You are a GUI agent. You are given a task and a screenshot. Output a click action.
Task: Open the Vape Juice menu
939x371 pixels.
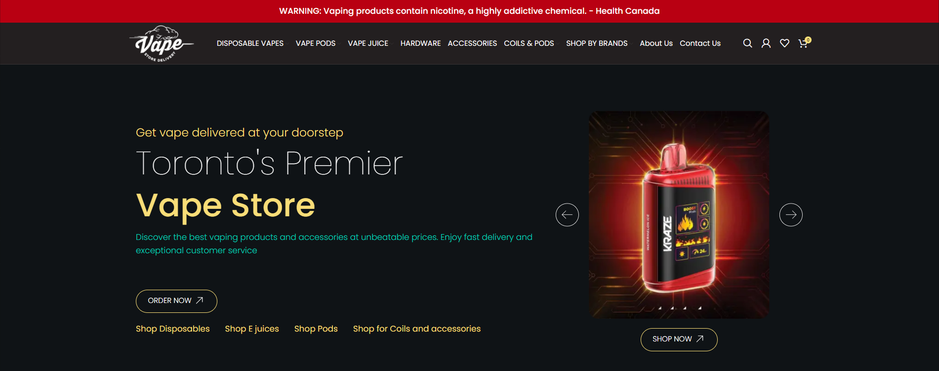[x=368, y=43]
